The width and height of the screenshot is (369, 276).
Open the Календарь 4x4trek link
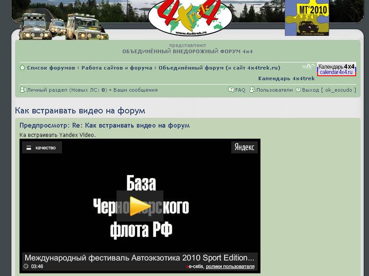point(286,78)
